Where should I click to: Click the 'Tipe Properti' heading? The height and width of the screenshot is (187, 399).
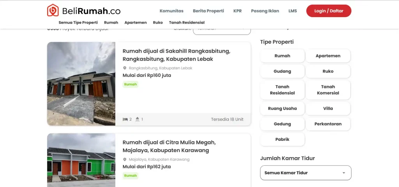(277, 42)
